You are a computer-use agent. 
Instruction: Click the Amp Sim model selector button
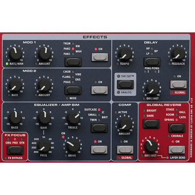click(x=99, y=128)
